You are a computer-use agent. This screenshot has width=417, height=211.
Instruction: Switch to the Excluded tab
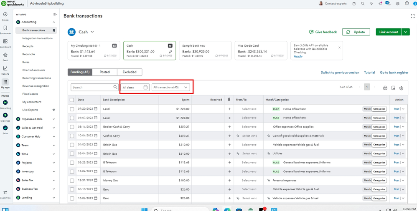(x=130, y=72)
